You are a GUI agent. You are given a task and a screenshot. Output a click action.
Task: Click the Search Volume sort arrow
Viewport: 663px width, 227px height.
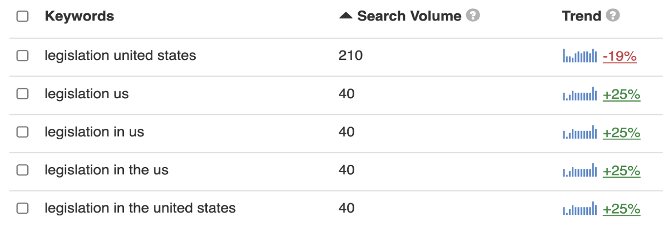(346, 16)
